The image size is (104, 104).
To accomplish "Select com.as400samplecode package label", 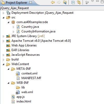I will coord(32,22).
